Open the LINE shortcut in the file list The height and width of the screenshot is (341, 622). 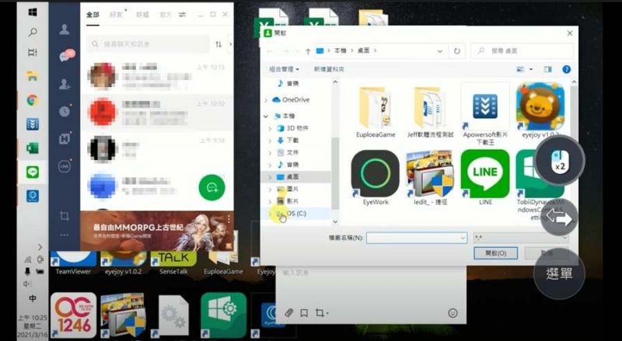pos(484,174)
